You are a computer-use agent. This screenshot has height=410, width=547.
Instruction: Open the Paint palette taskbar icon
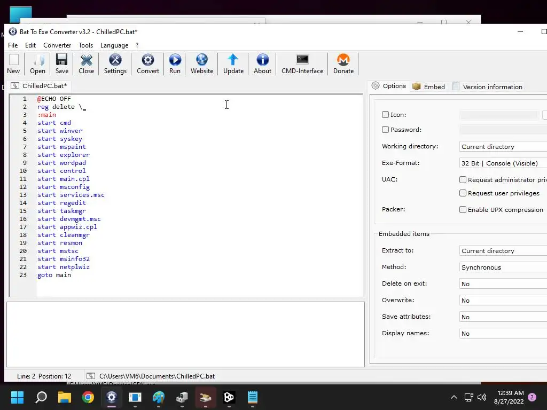(x=158, y=397)
